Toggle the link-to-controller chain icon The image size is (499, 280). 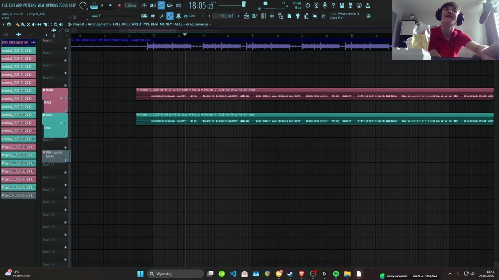170,16
